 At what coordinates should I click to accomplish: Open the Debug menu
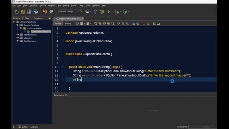[66, 6]
